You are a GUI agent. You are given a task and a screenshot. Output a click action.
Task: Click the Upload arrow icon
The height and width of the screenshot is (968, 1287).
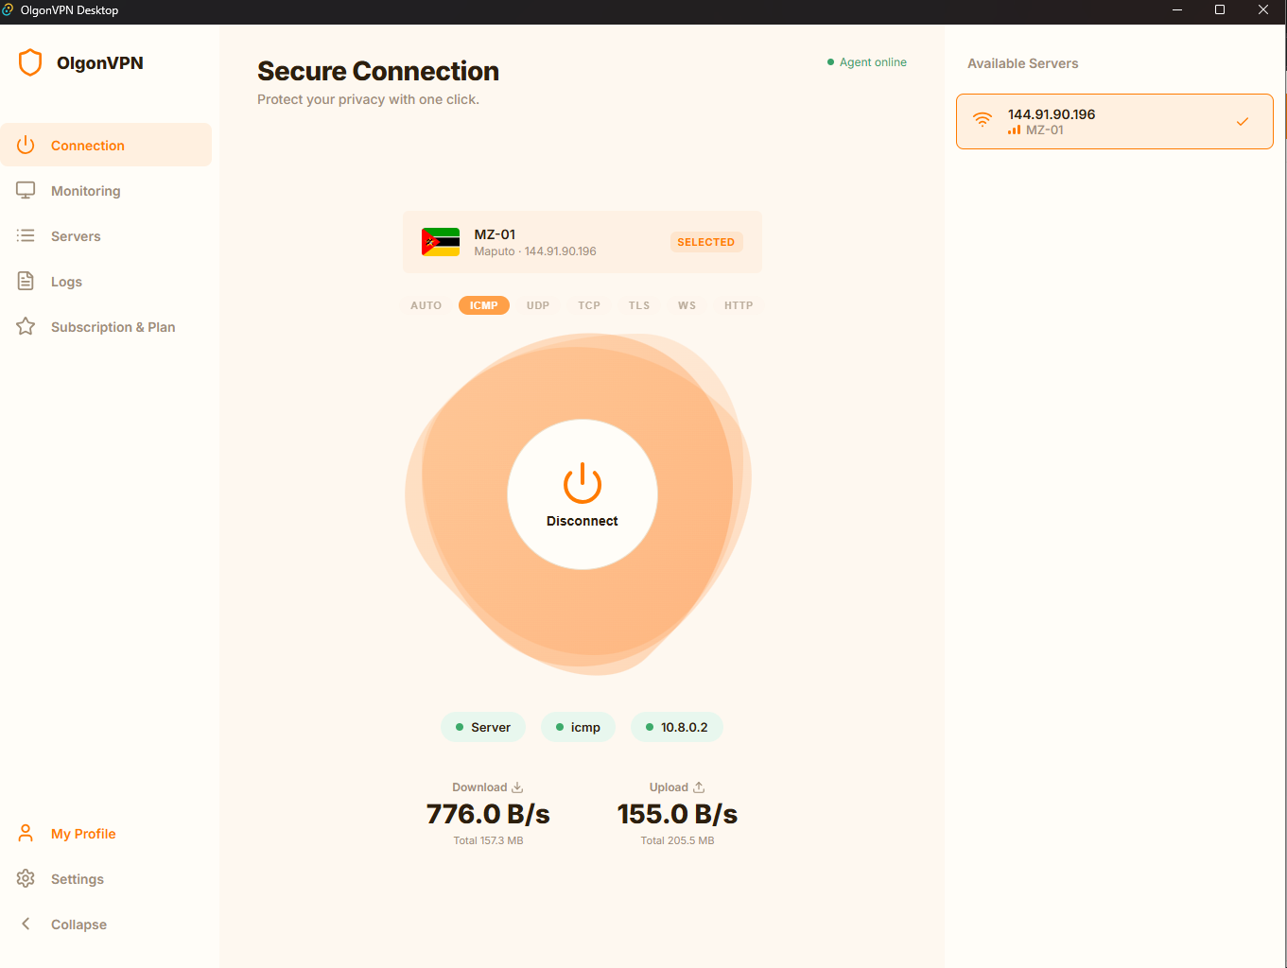699,787
